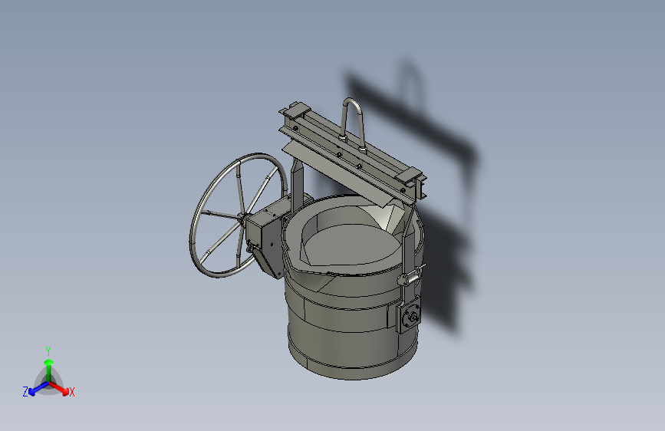665x431 pixels.
Task: Select the red X axis arrow on the triad
Action: tap(59, 388)
